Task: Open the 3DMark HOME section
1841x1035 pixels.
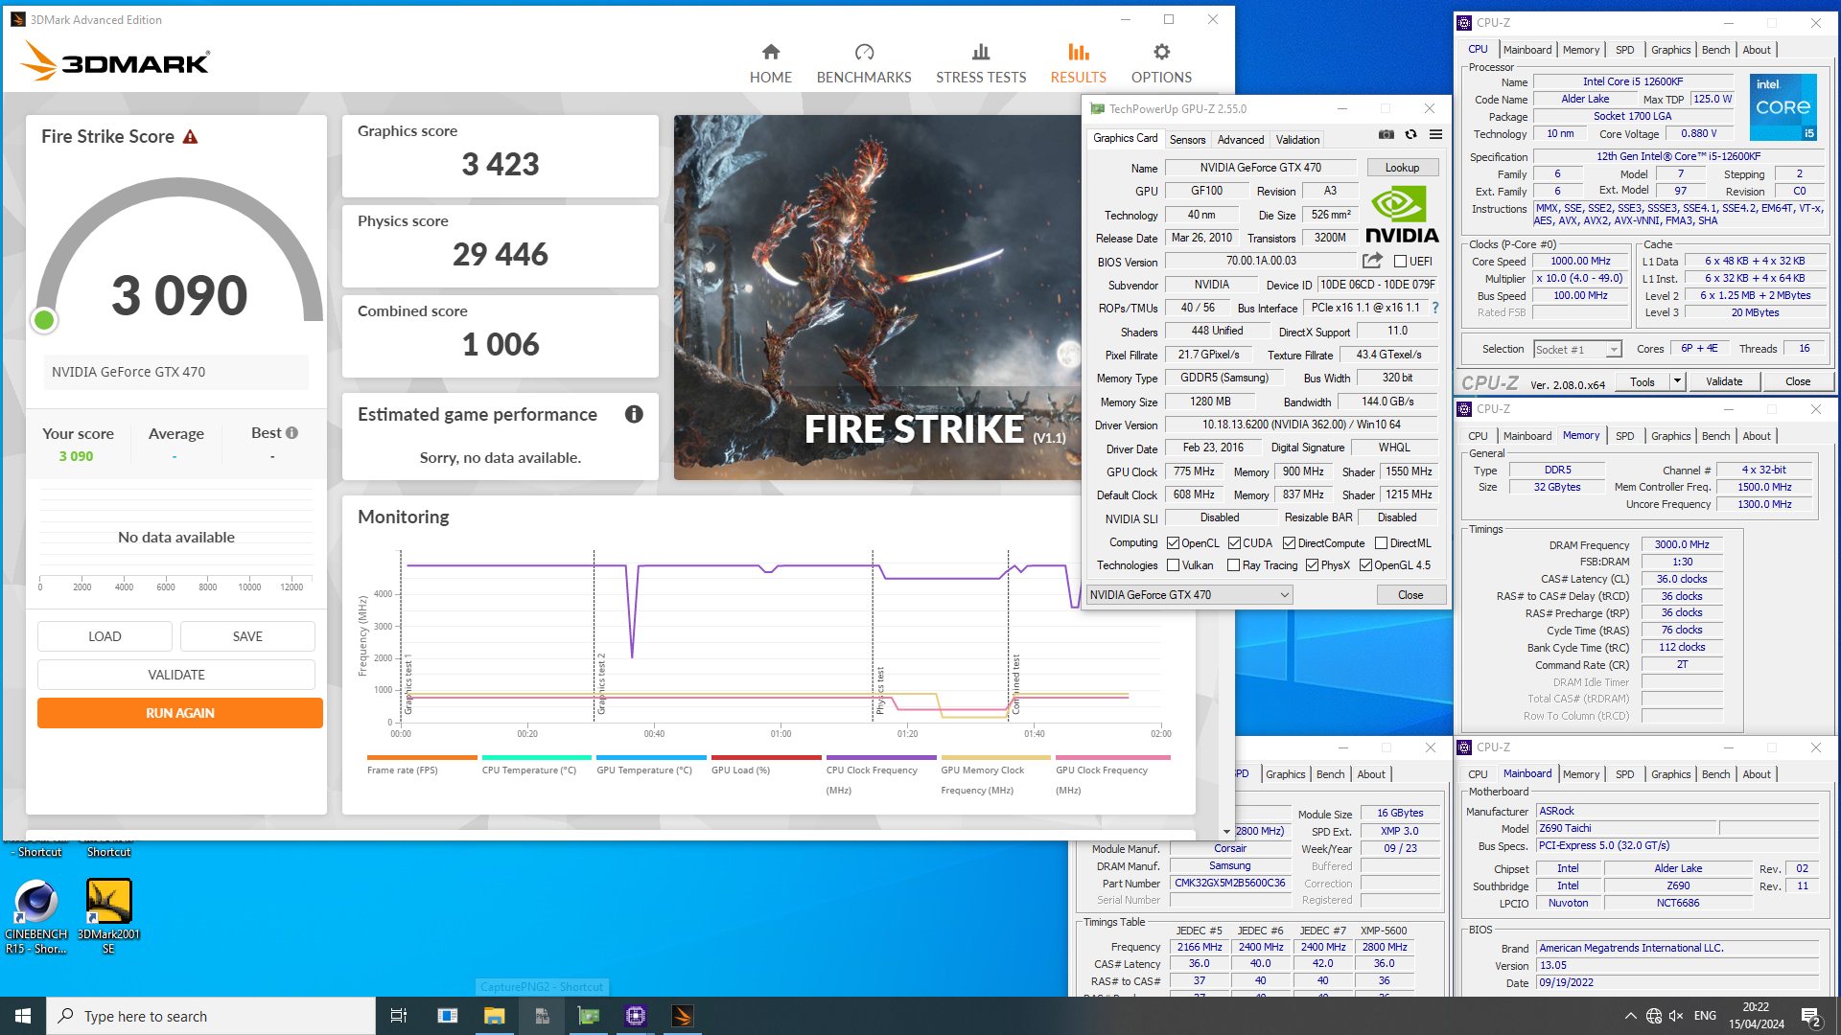Action: click(x=770, y=63)
